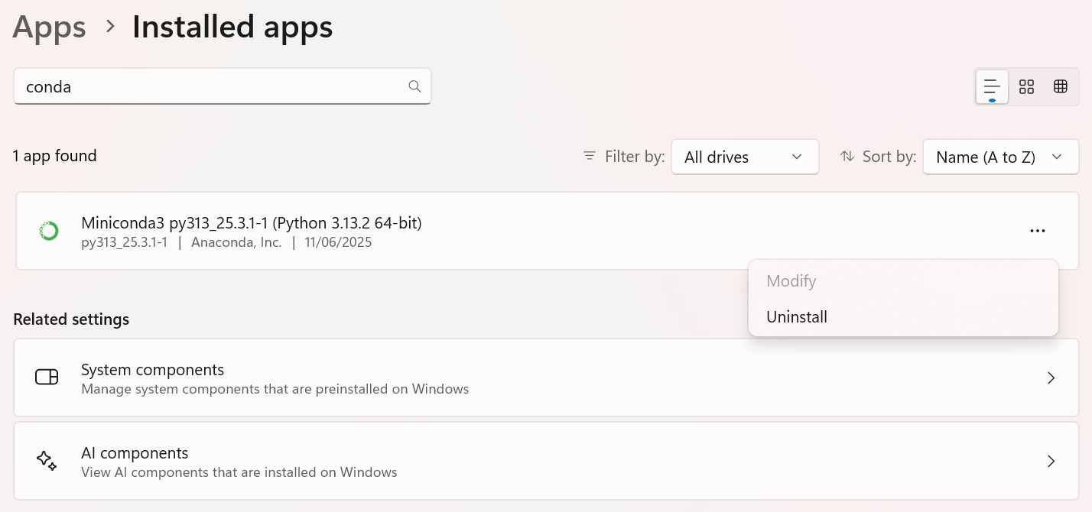
Task: Switch to list view layout
Action: coord(992,86)
